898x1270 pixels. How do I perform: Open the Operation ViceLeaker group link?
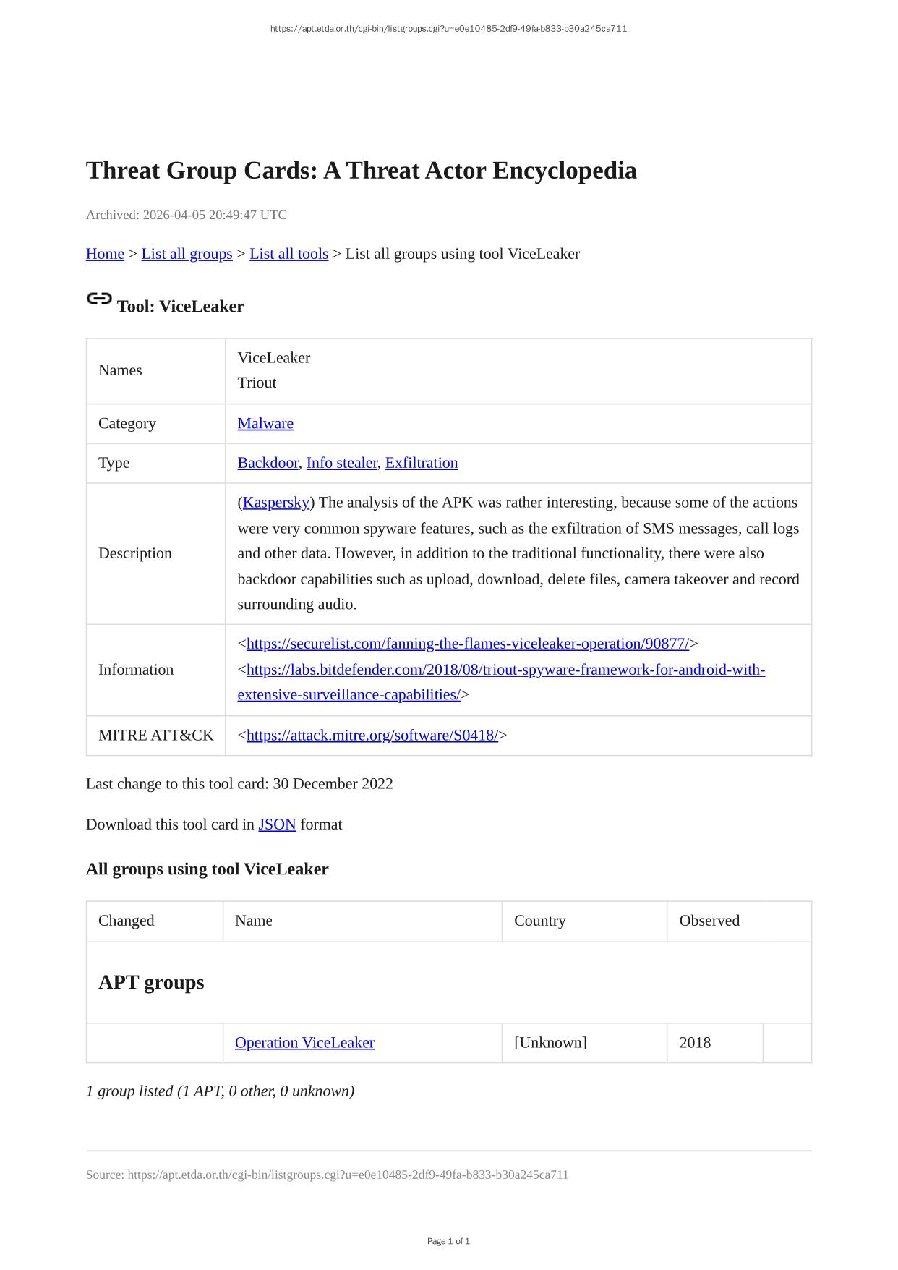(x=304, y=1043)
